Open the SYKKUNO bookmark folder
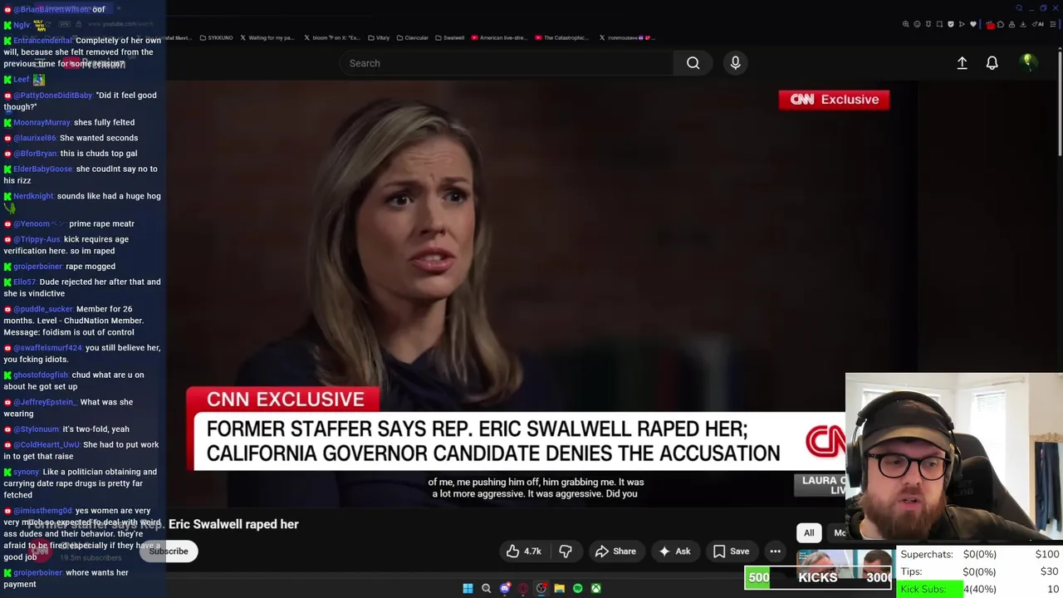The height and width of the screenshot is (598, 1063). click(216, 37)
